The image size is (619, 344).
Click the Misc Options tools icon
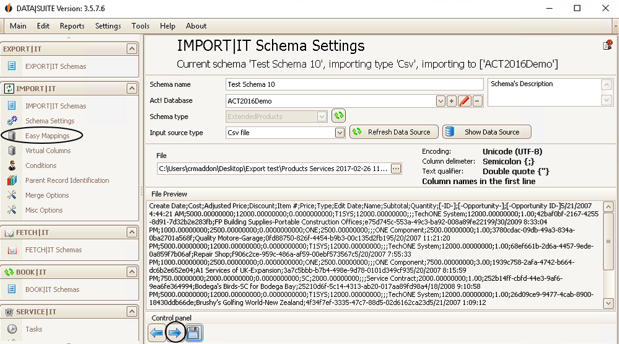[x=12, y=210]
